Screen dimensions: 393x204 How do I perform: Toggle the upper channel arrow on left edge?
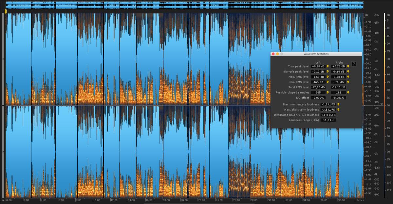point(3,59)
